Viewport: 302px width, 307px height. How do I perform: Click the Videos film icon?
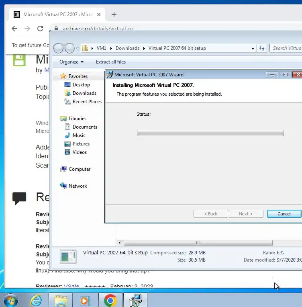[x=67, y=152]
